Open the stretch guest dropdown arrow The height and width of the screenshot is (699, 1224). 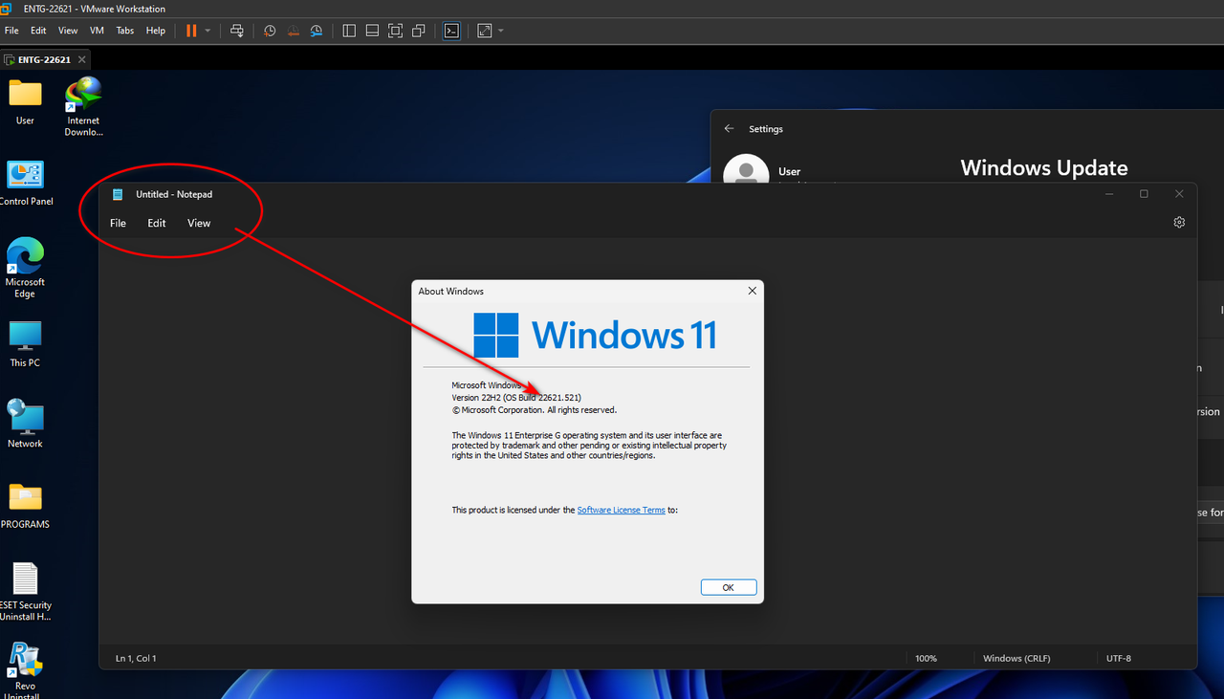pyautogui.click(x=501, y=31)
